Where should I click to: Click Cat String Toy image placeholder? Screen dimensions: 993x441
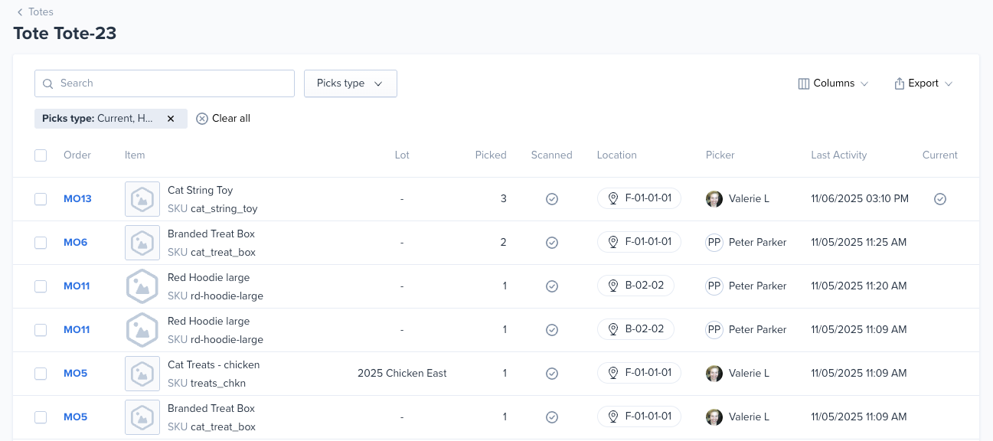pos(142,199)
